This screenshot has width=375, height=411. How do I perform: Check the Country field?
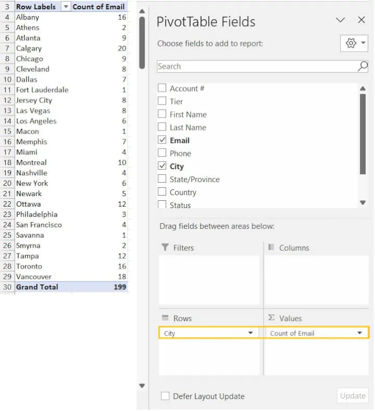(x=162, y=191)
